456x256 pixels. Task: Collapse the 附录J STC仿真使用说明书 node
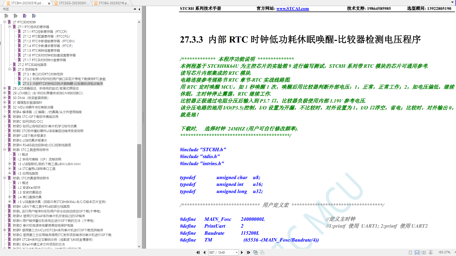click(4, 178)
